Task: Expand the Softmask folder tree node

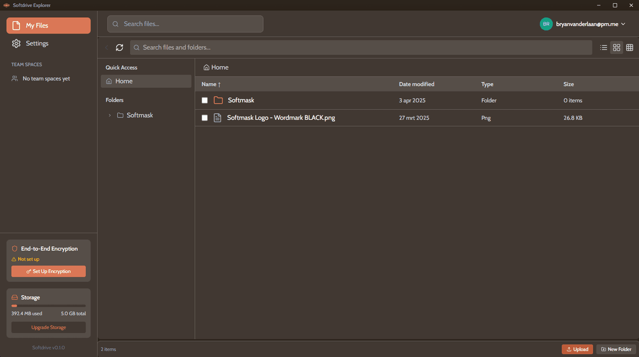Action: pyautogui.click(x=110, y=115)
